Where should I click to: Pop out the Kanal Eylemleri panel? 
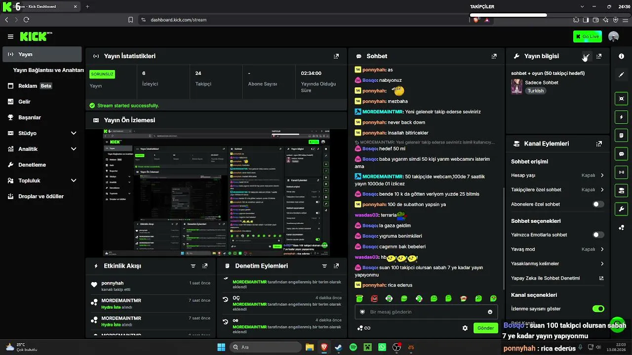pos(599,144)
